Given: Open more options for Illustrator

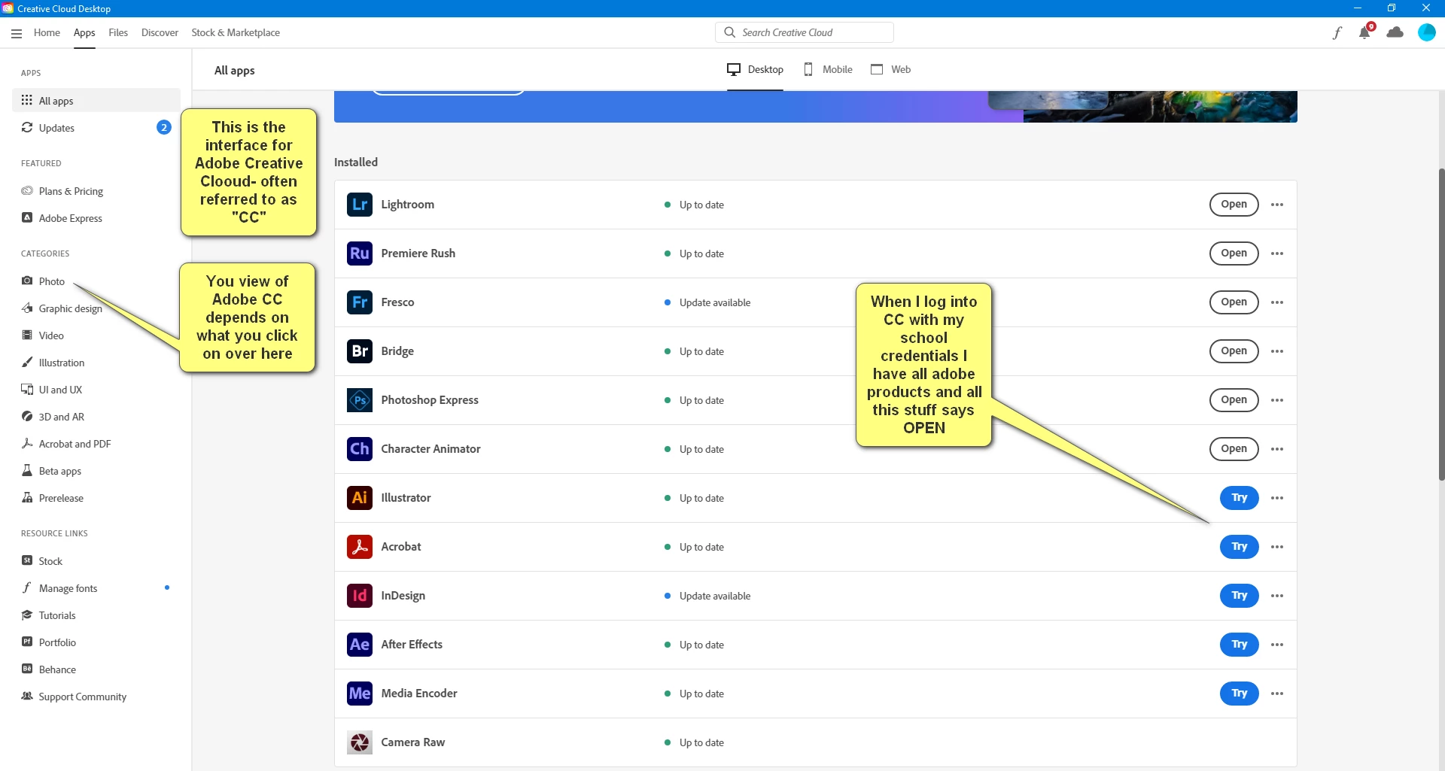Looking at the screenshot, I should click(x=1277, y=498).
